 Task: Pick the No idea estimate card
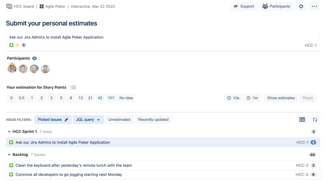pyautogui.click(x=126, y=98)
